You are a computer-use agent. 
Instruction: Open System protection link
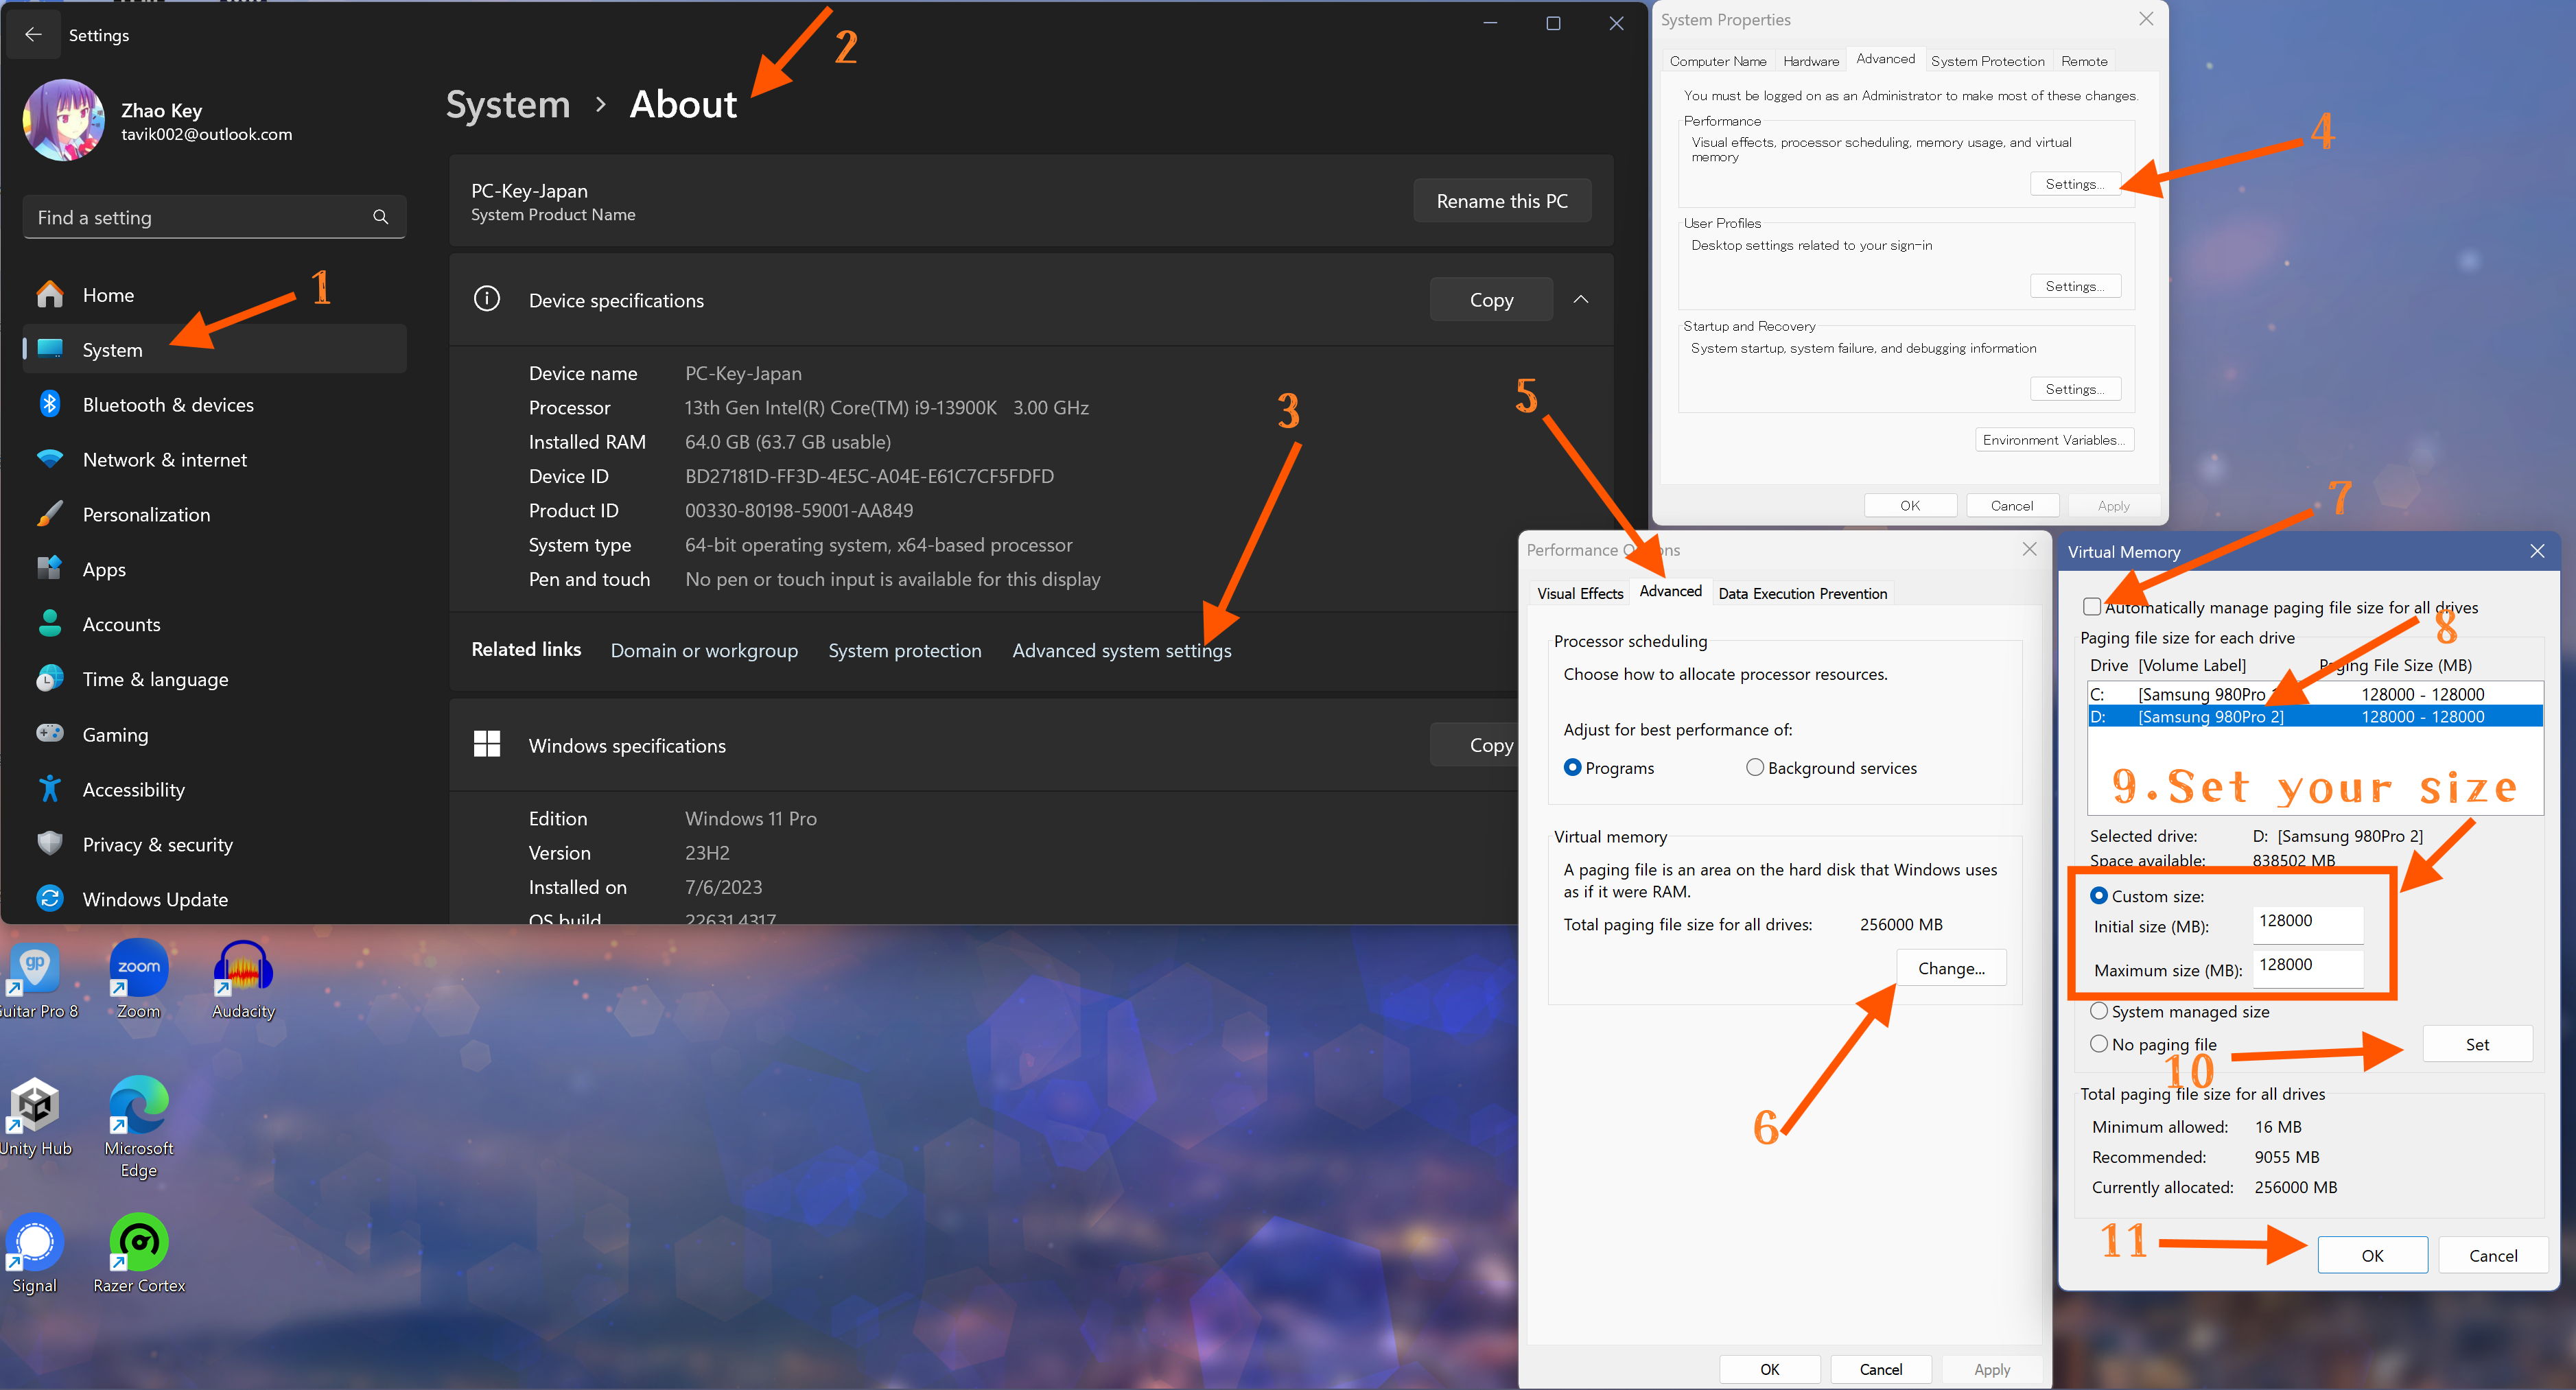(x=905, y=650)
